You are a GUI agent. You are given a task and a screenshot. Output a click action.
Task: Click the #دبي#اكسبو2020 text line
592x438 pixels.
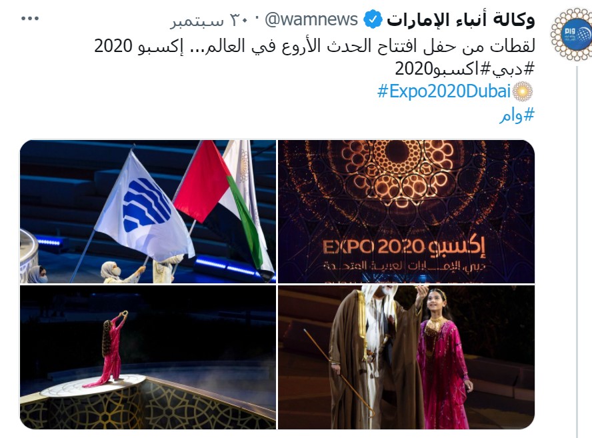(x=465, y=69)
